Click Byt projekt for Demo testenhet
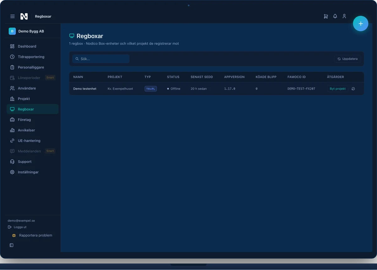The image size is (377, 270). [338, 89]
